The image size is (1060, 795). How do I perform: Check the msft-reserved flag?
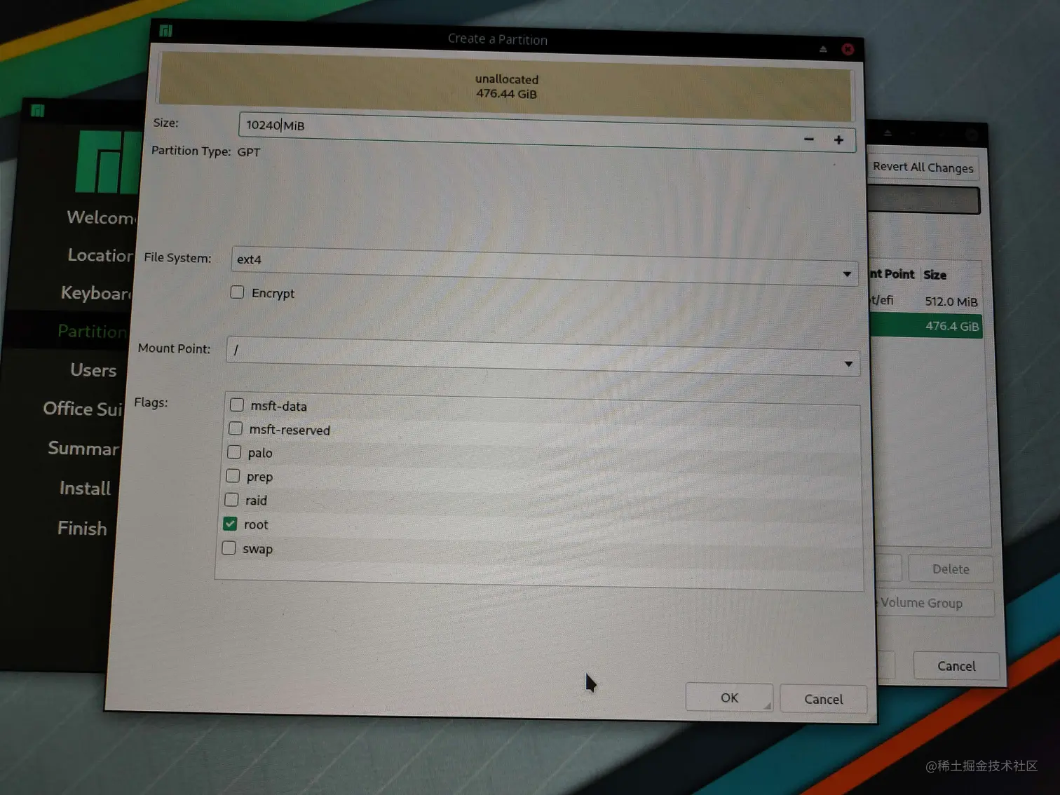(x=236, y=428)
